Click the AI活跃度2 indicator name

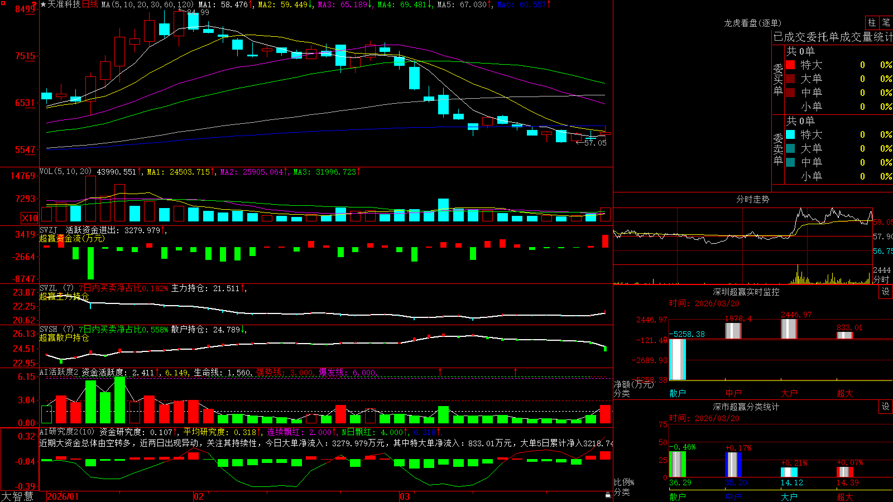coord(59,372)
